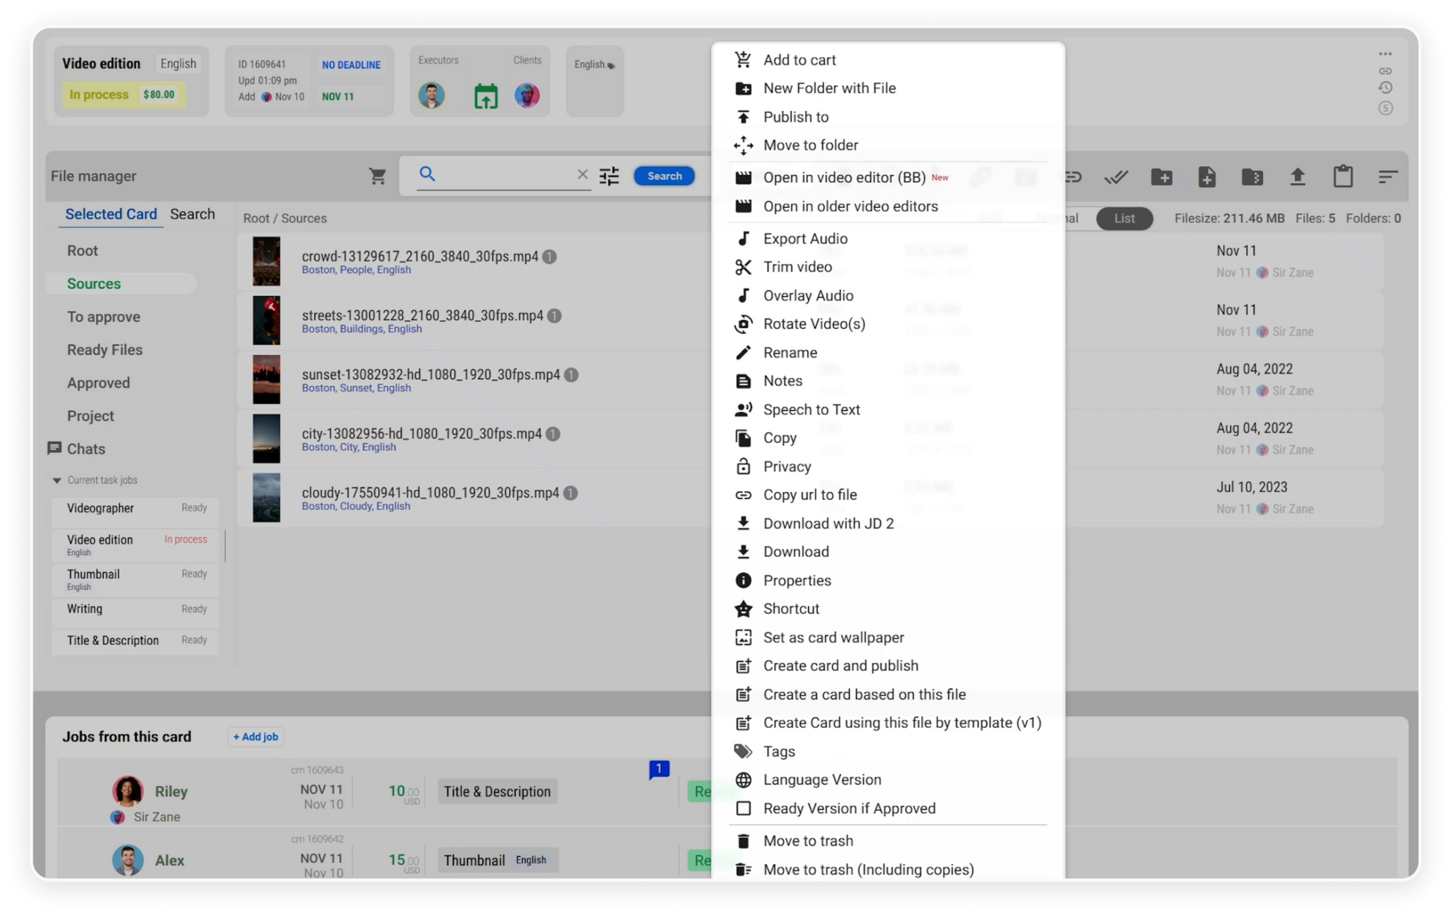Click the add new file toolbar icon
1452x917 pixels.
1207,177
